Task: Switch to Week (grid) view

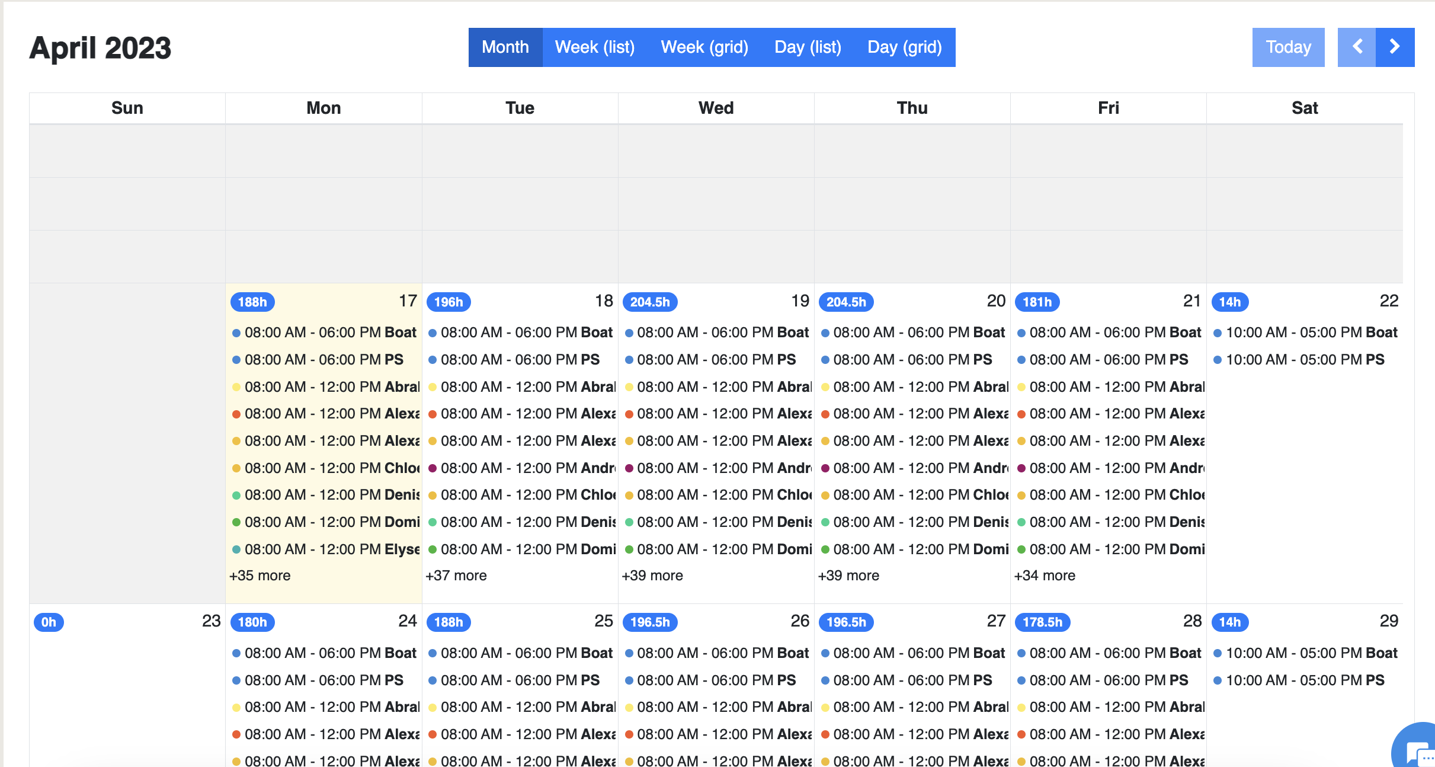Action: (x=704, y=47)
